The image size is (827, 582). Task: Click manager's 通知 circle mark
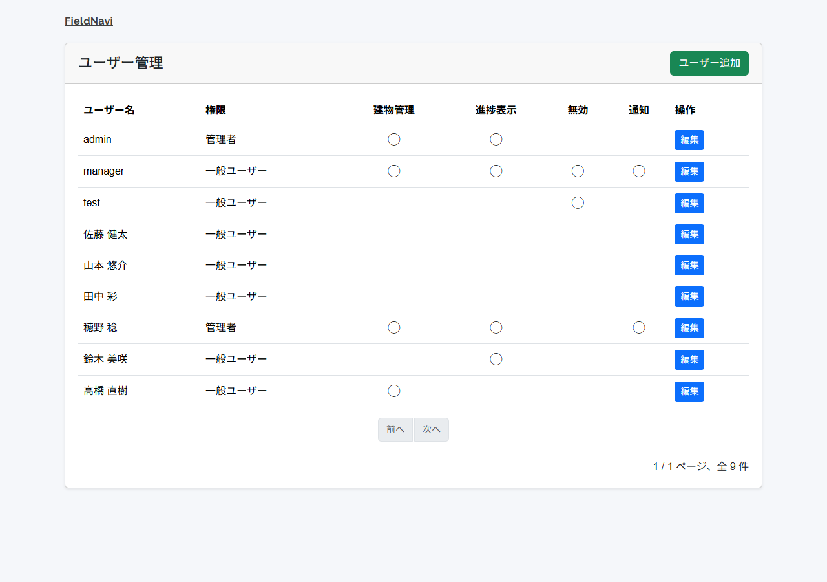click(639, 171)
